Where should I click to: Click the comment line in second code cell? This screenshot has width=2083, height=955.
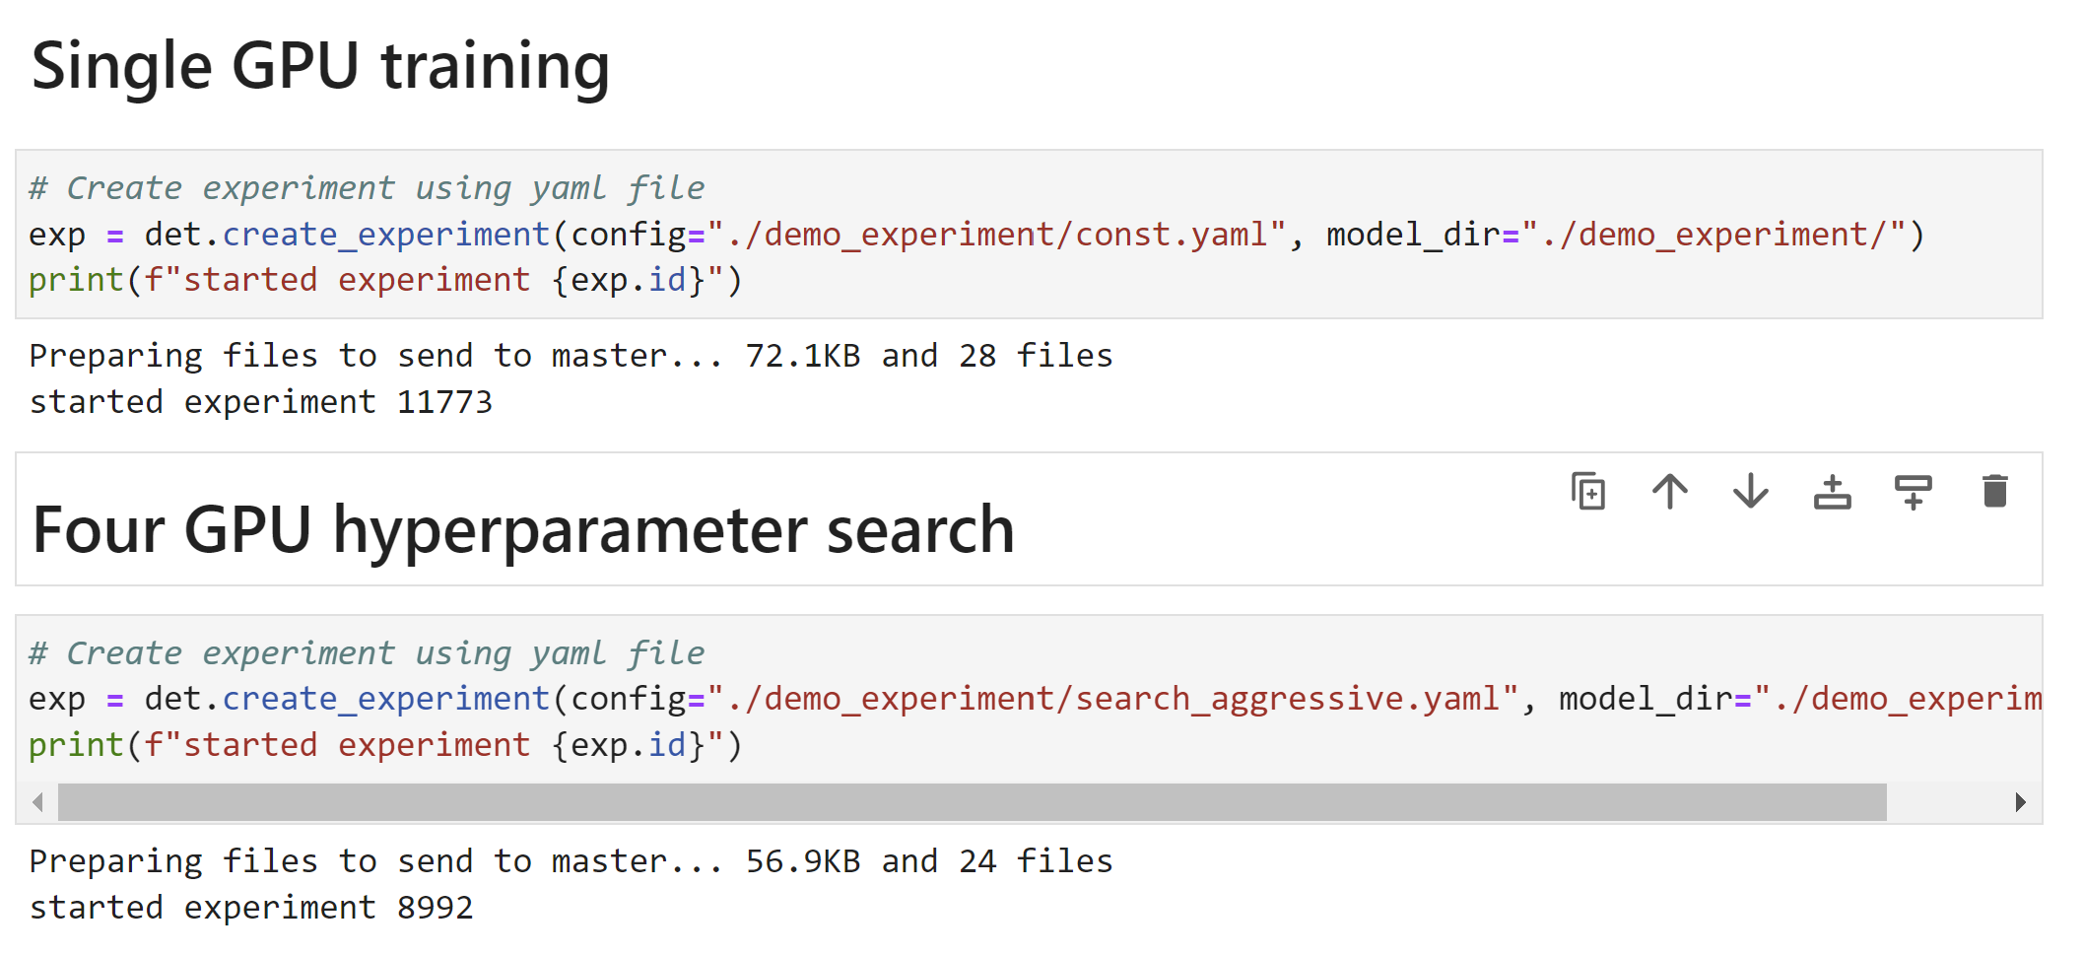tap(367, 653)
